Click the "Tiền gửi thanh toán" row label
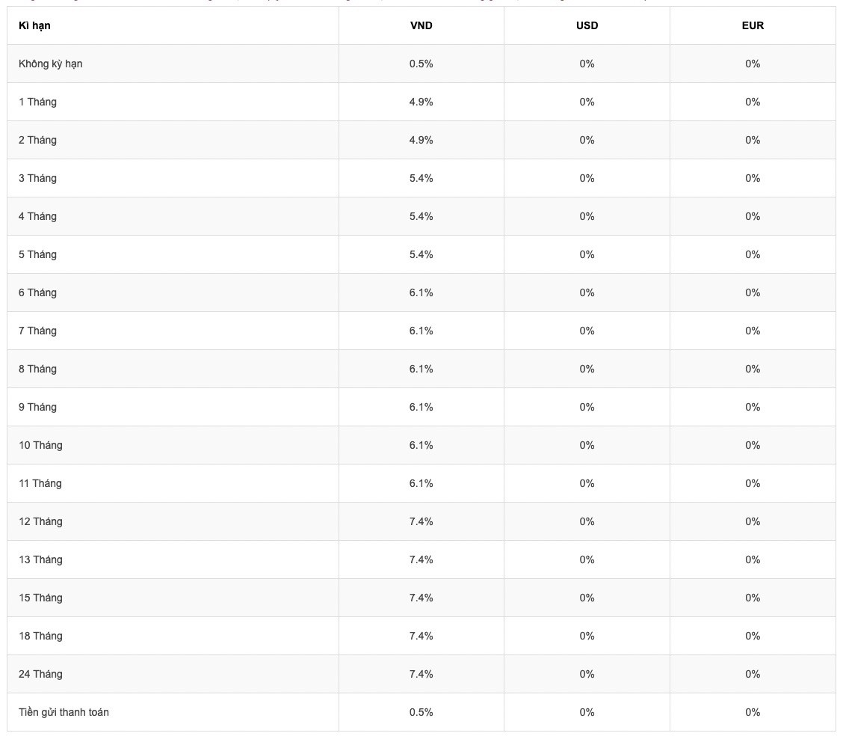The height and width of the screenshot is (739, 843). coord(64,712)
